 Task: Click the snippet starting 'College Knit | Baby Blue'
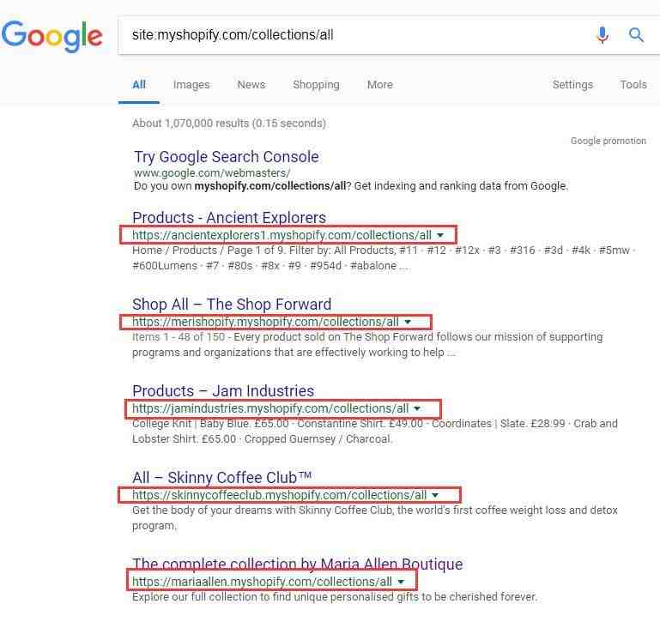(374, 432)
